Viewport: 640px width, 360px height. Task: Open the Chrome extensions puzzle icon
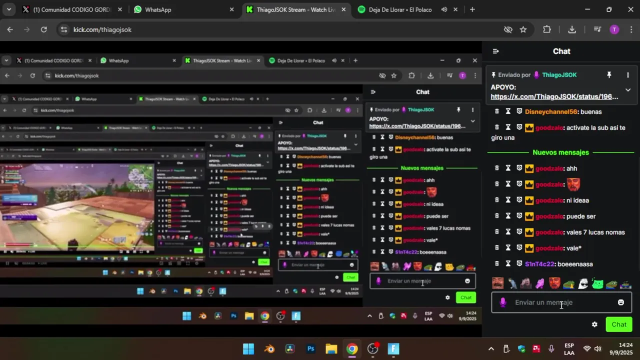[547, 29]
